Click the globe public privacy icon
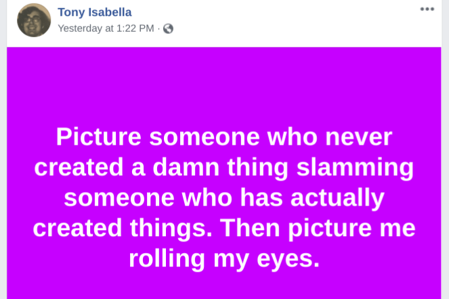449x299 pixels. coord(168,28)
